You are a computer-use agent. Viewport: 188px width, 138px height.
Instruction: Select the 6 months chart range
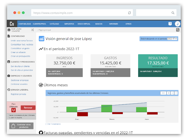pos(172,93)
